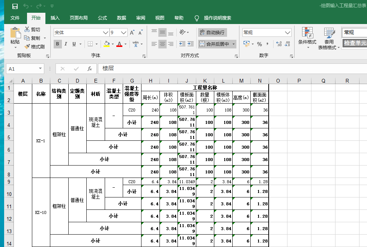
Task: Click the Redo arrow in quick access toolbar
Action: 39,6
